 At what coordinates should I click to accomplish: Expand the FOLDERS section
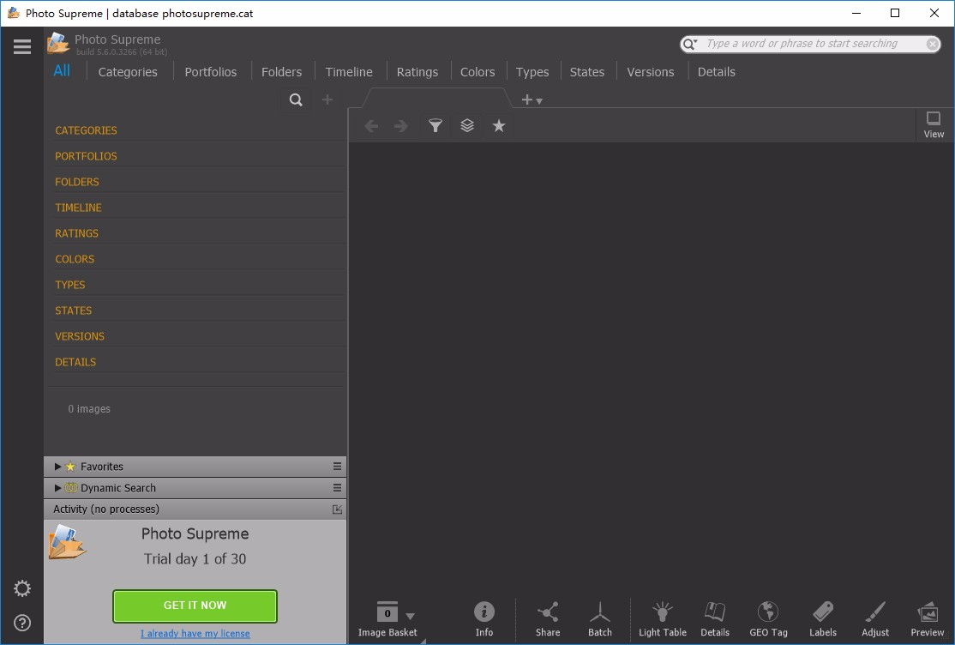tap(77, 182)
